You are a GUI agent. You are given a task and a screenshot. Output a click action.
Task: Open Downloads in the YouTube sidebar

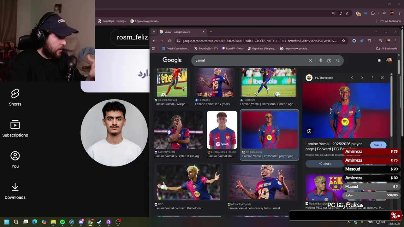tap(15, 191)
